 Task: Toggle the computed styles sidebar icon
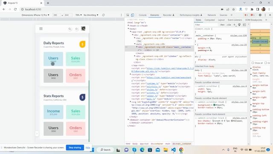244,25
